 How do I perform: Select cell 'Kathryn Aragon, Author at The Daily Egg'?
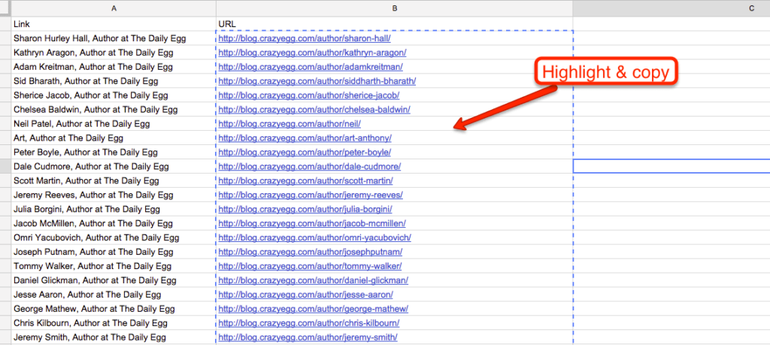click(x=114, y=52)
